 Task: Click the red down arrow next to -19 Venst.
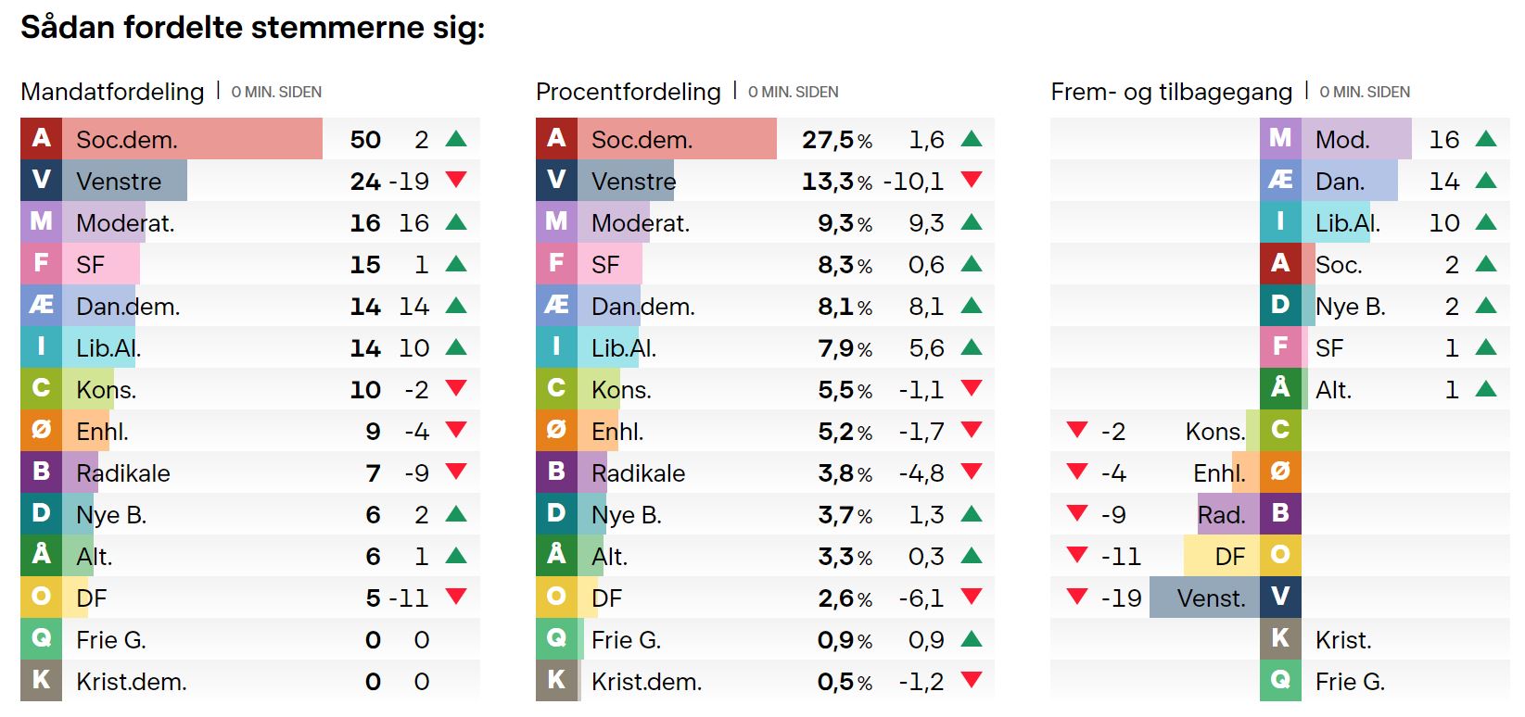[1076, 597]
